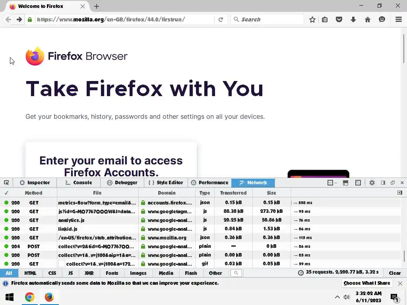Image resolution: width=407 pixels, height=305 pixels.
Task: Click the info icon in notification bar
Action: click(x=6, y=283)
